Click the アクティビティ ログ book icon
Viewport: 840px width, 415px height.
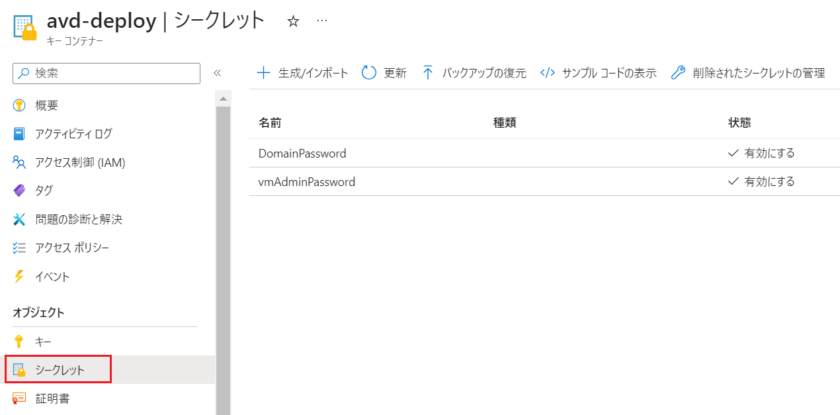[19, 134]
